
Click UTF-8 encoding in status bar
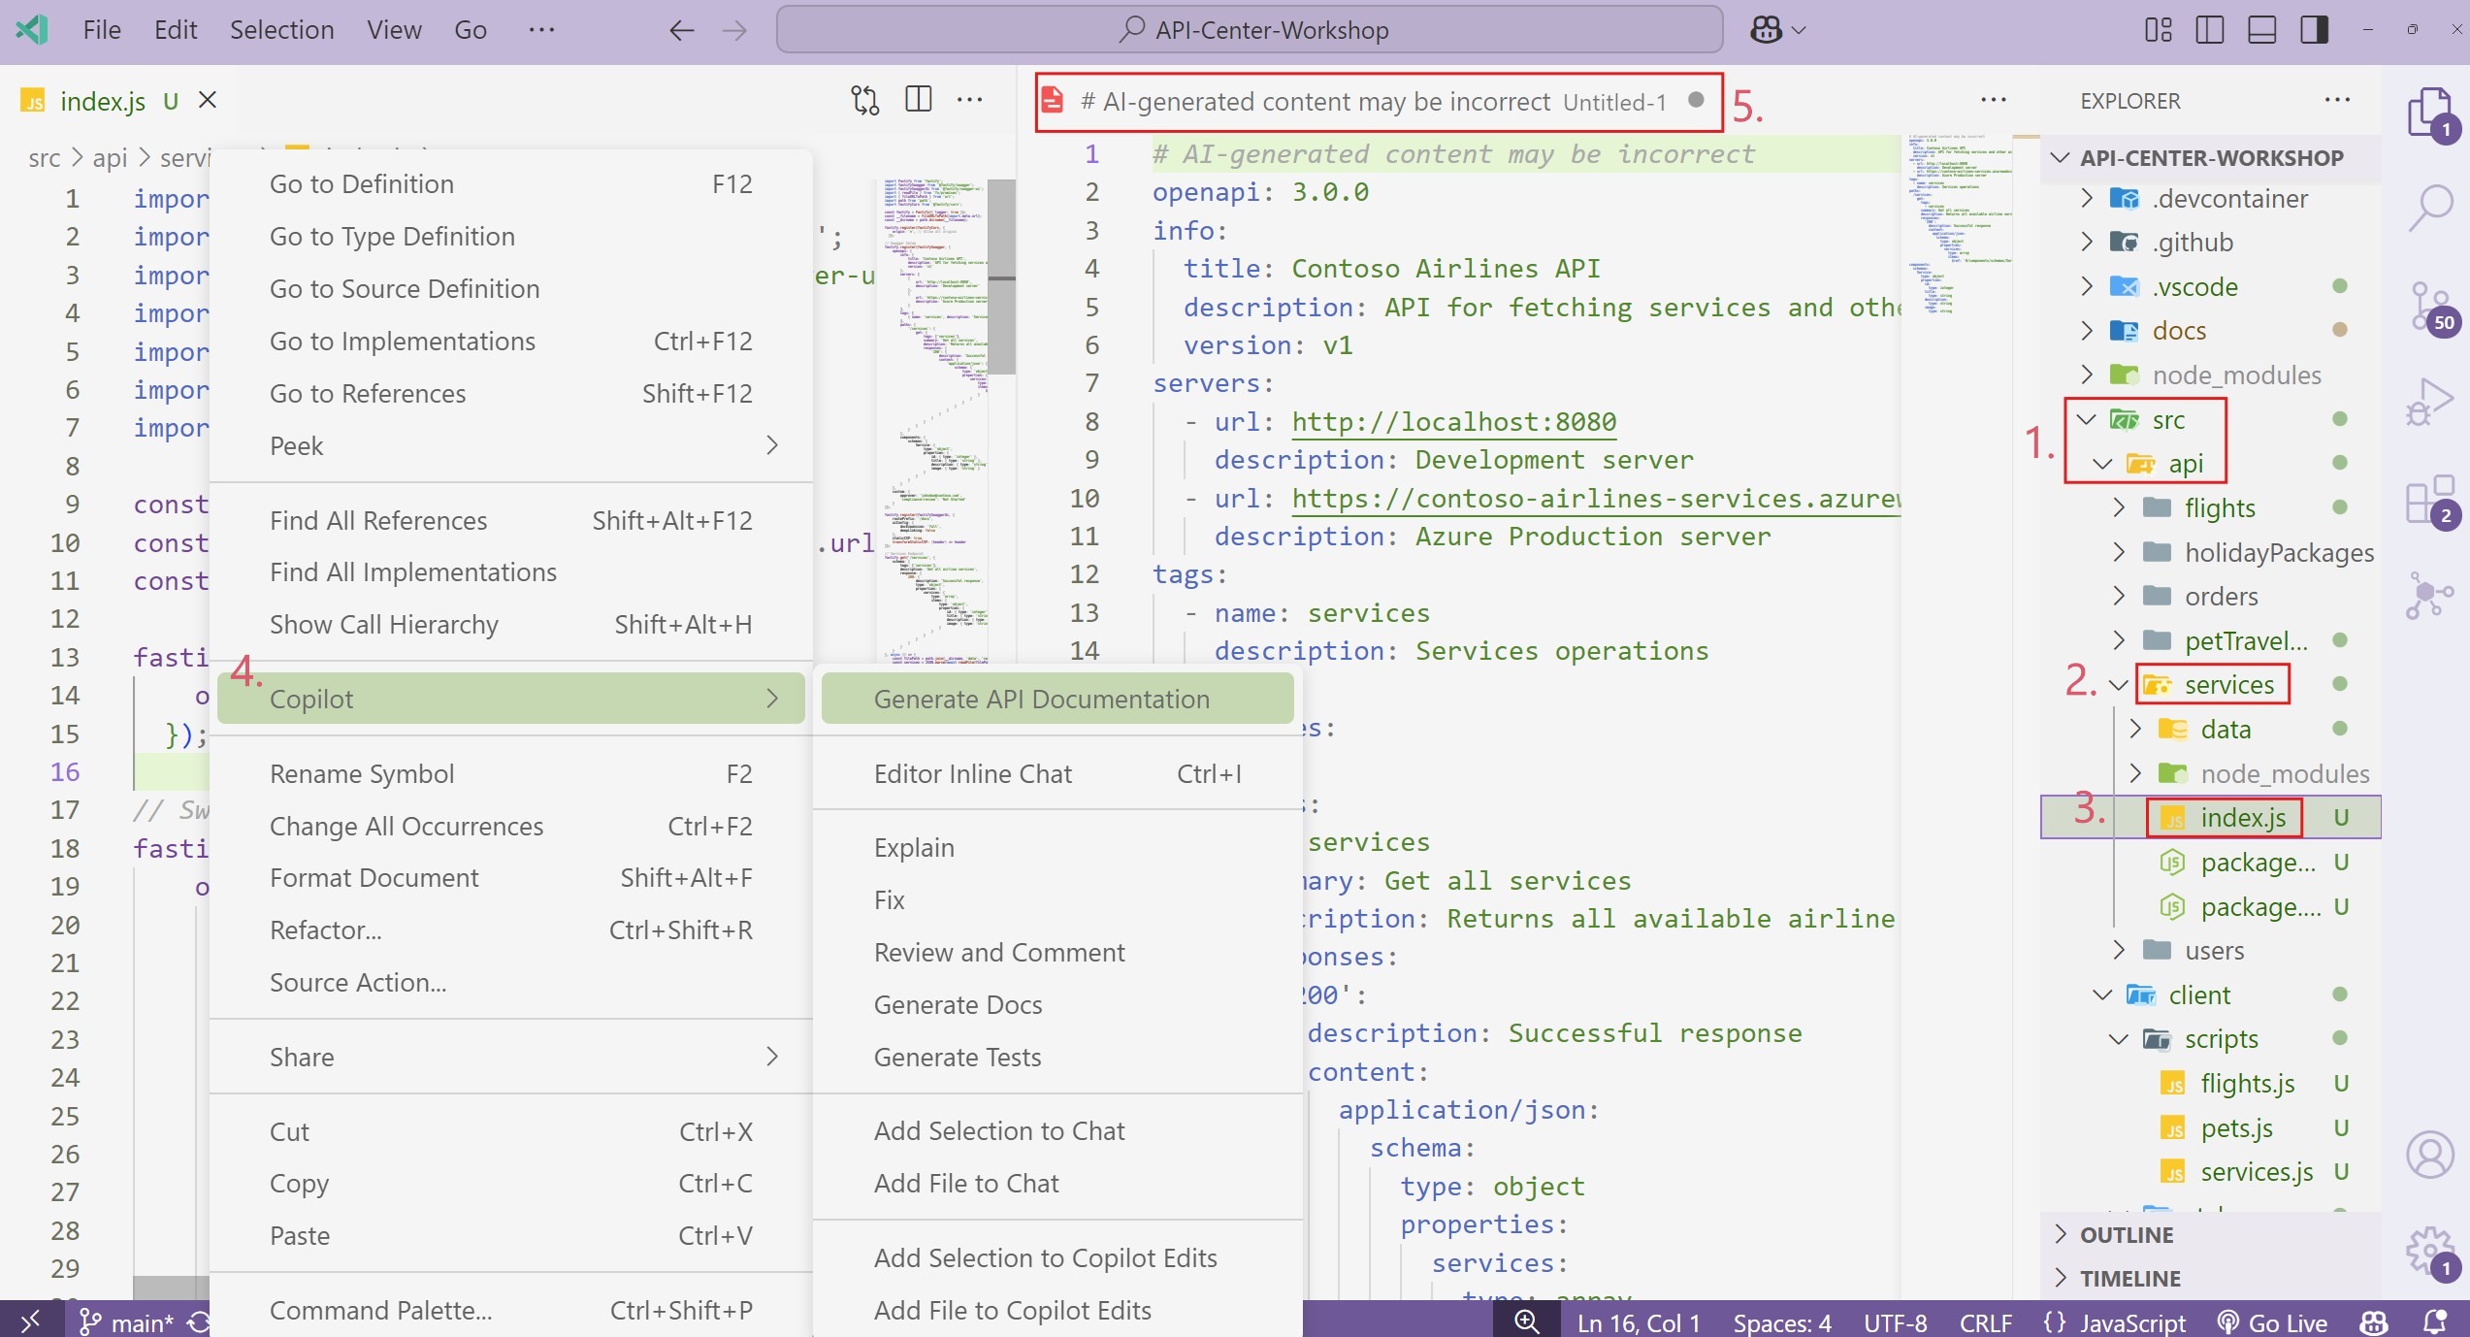click(x=1894, y=1322)
